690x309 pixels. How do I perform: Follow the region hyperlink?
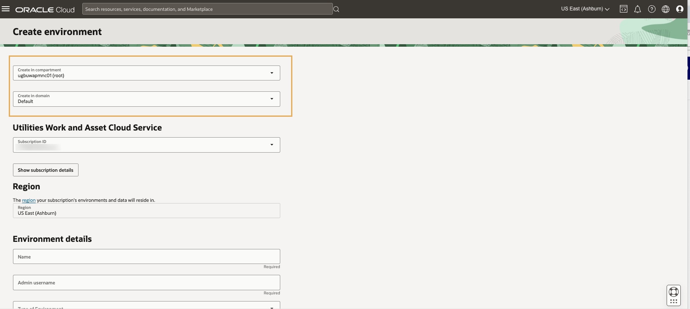coord(29,200)
